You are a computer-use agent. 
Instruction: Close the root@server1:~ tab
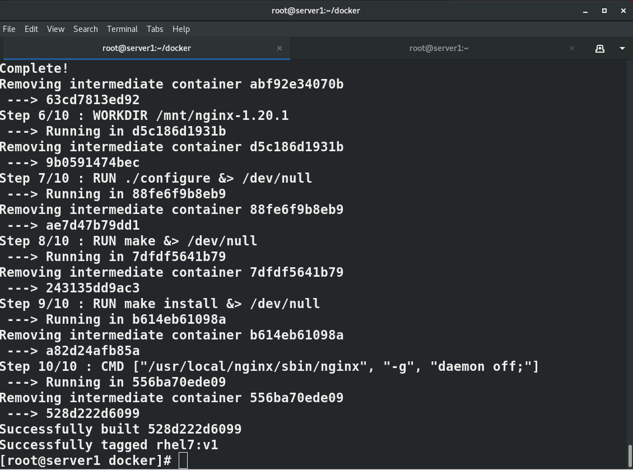[571, 48]
